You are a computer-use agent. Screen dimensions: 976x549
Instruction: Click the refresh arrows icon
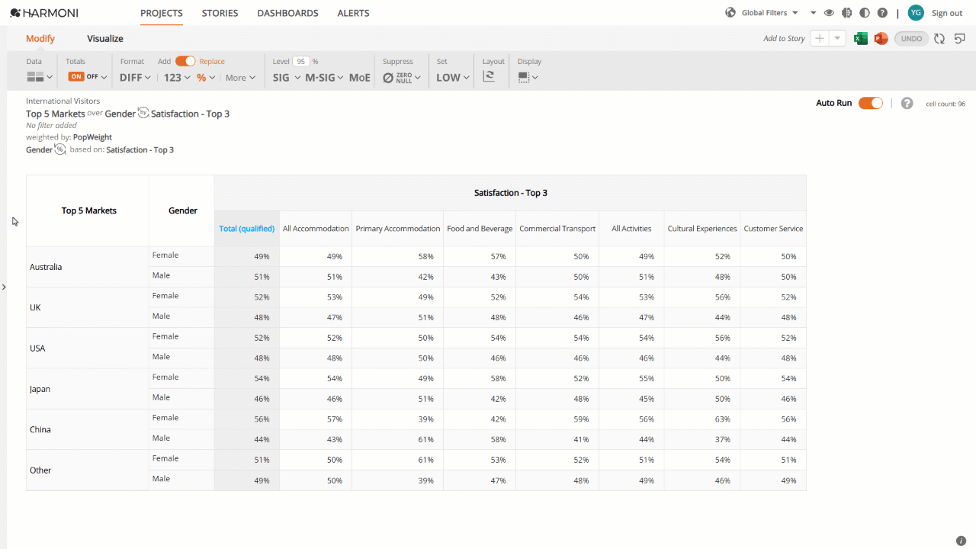(939, 39)
